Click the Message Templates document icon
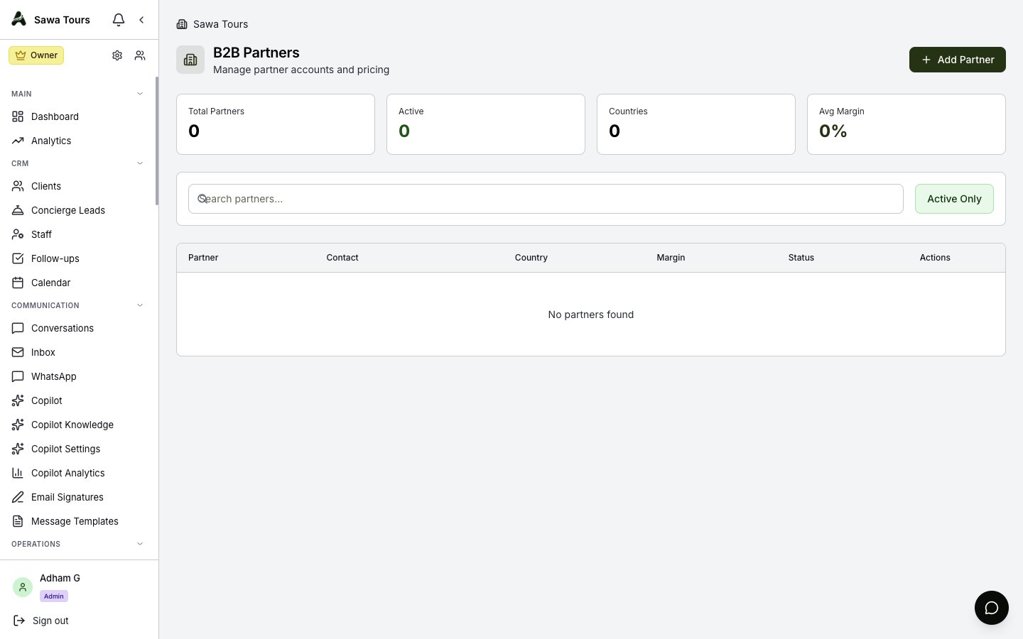Viewport: 1023px width, 639px height. point(18,521)
